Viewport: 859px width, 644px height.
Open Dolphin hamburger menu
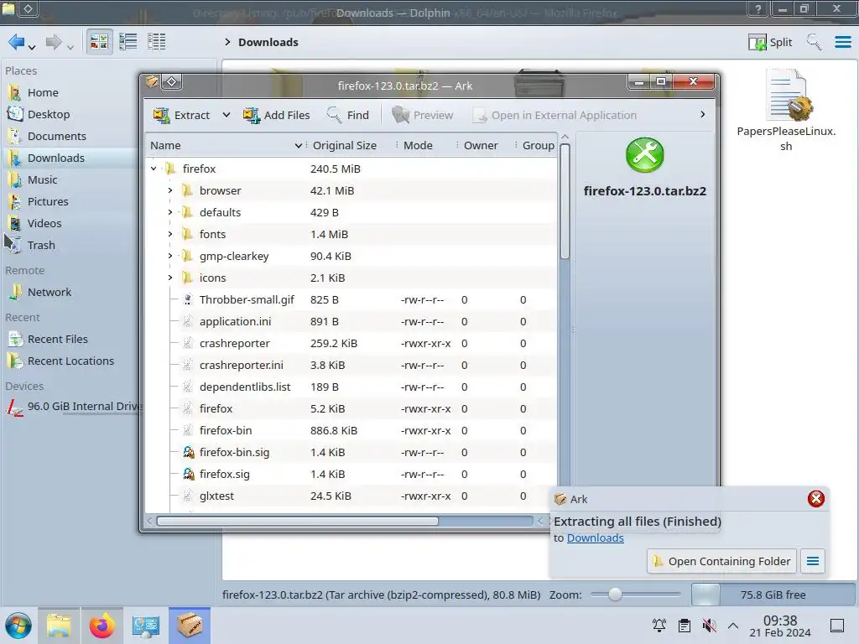coord(842,42)
